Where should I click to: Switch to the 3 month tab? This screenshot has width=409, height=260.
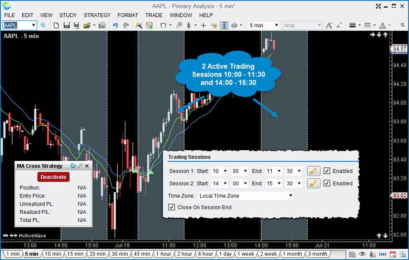(x=318, y=254)
